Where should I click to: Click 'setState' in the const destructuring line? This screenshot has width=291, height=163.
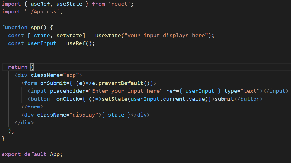tap(69, 36)
